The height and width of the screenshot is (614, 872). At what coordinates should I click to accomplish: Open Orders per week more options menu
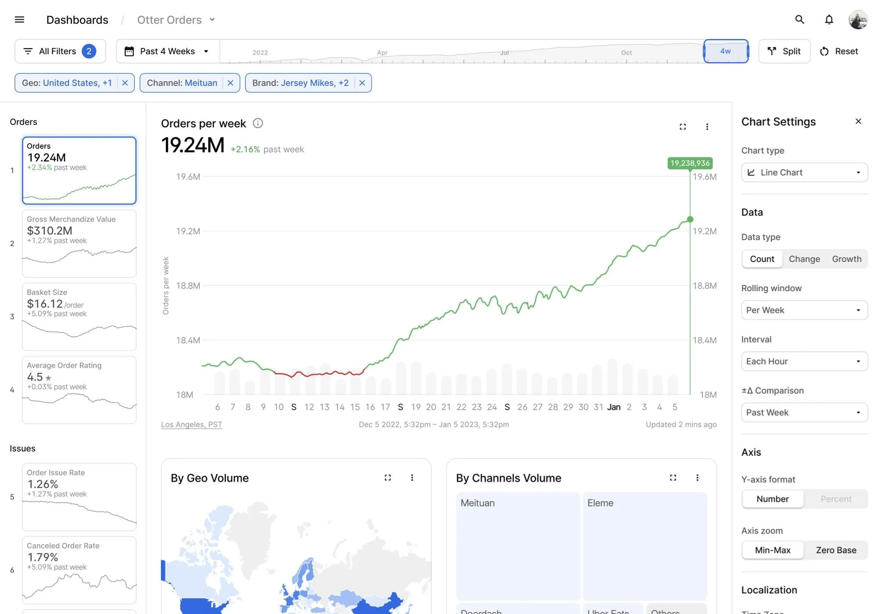707,127
